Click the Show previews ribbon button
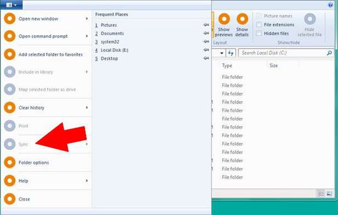This screenshot has height=215, width=338. 224,25
